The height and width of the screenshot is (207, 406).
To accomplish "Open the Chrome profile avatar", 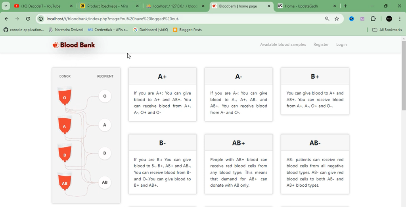I will click(x=389, y=19).
